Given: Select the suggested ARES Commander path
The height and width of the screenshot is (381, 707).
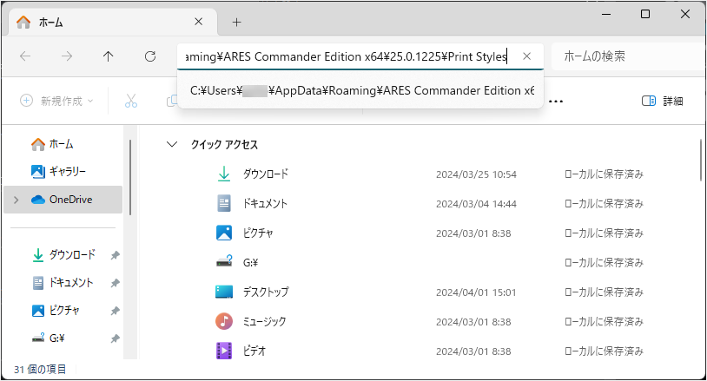Looking at the screenshot, I should [x=360, y=90].
